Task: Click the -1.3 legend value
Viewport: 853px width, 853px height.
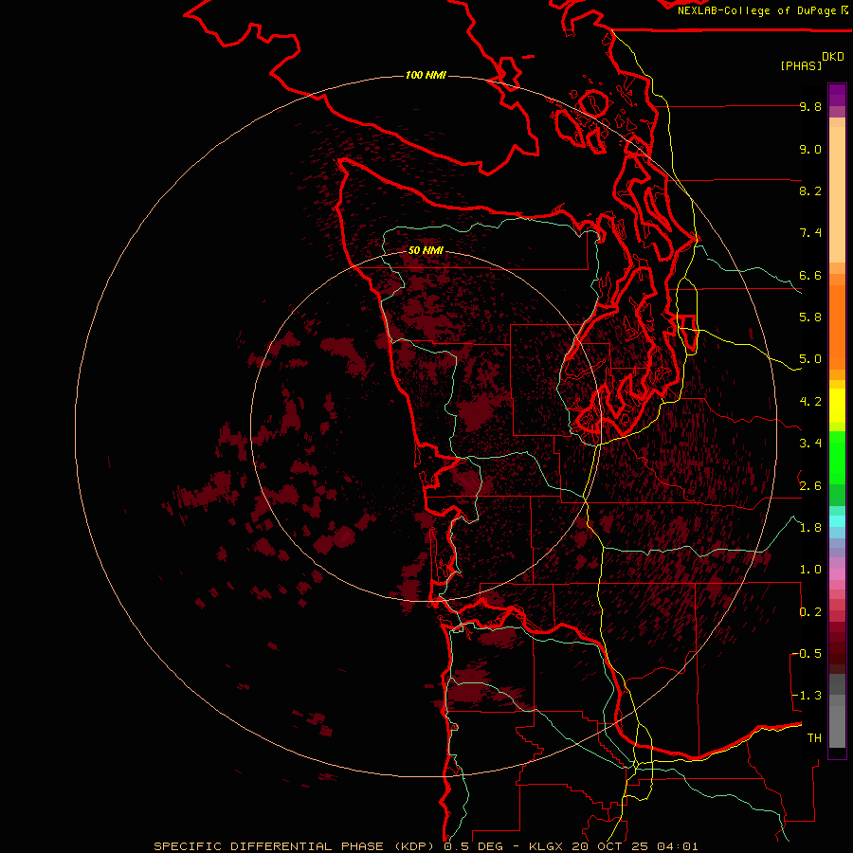Action: tap(808, 696)
